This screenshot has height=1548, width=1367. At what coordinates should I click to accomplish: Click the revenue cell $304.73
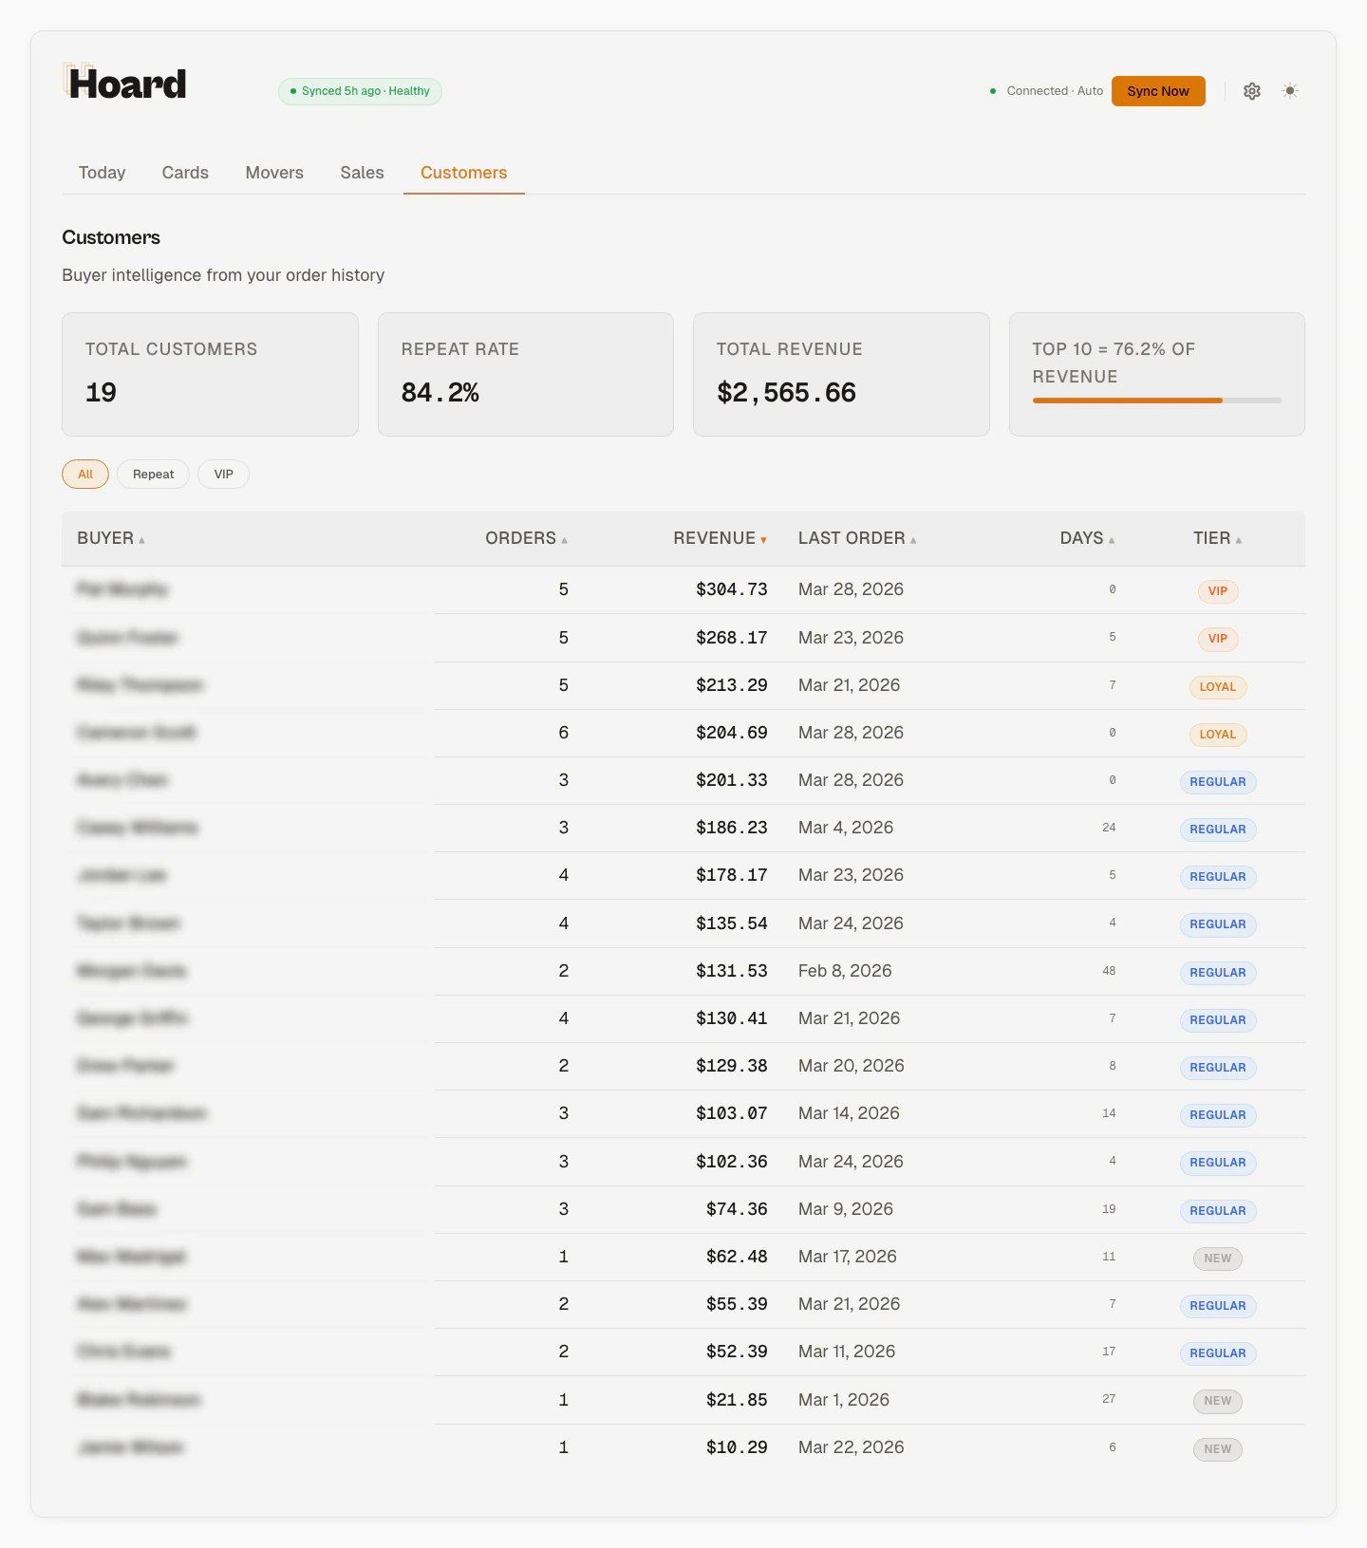732,589
